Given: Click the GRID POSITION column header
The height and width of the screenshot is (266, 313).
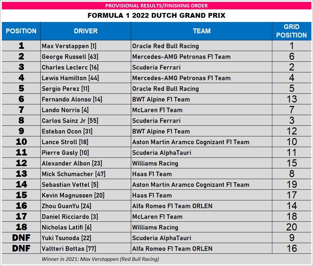Looking at the screenshot, I should coord(292,31).
